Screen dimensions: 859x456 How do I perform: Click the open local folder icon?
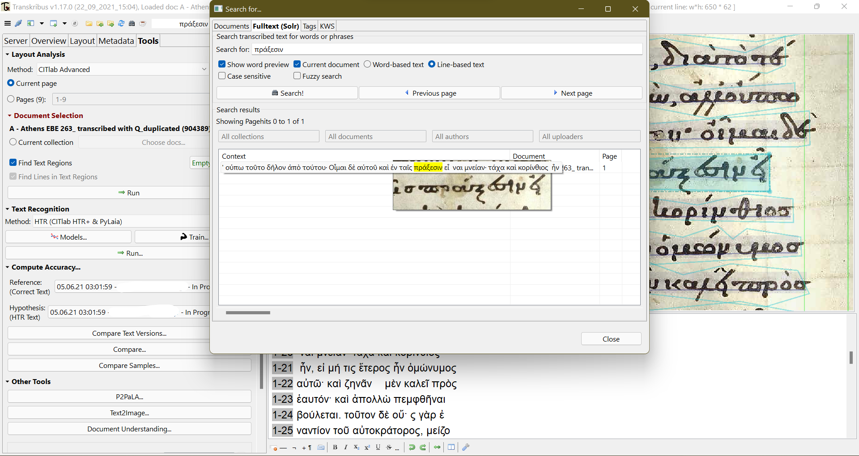point(89,24)
